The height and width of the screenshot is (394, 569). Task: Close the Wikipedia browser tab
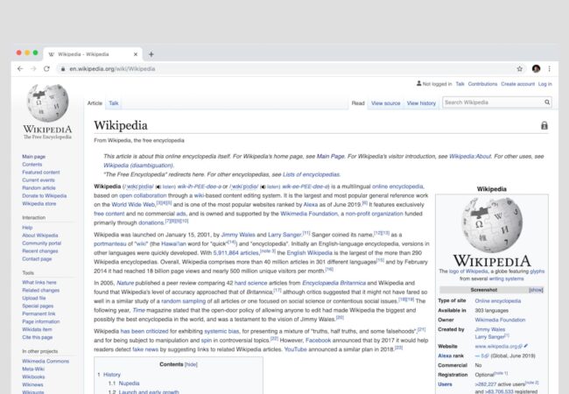point(137,53)
